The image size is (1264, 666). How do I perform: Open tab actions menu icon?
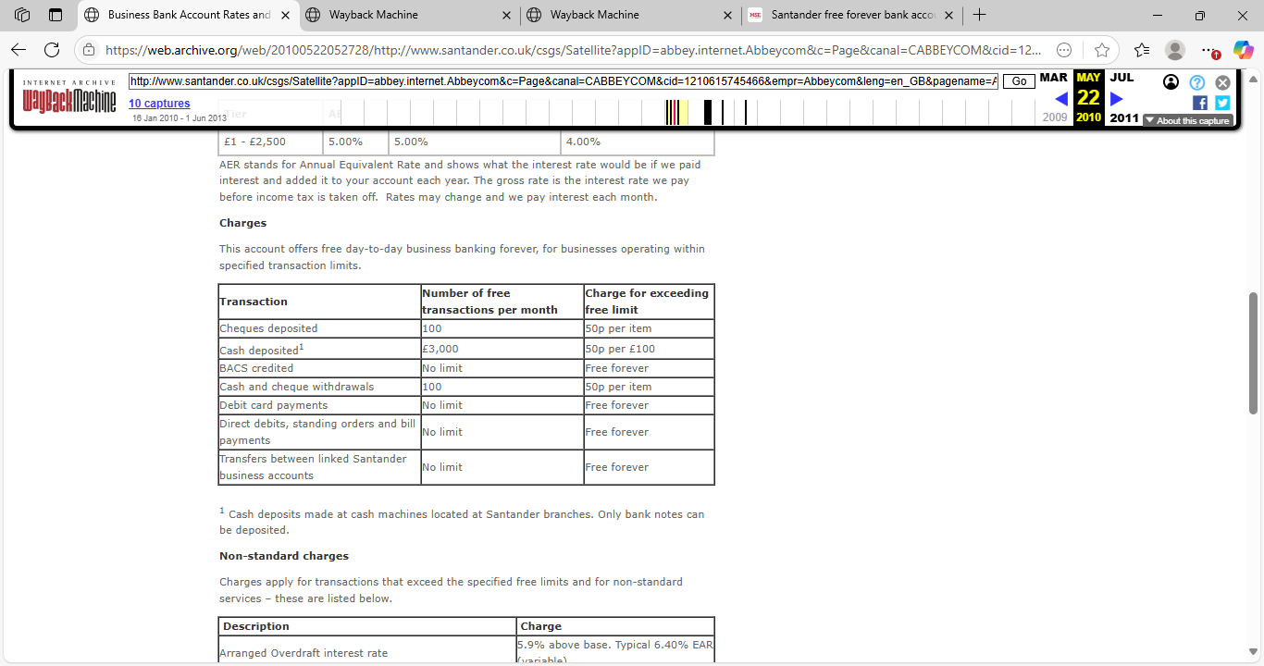pyautogui.click(x=56, y=15)
